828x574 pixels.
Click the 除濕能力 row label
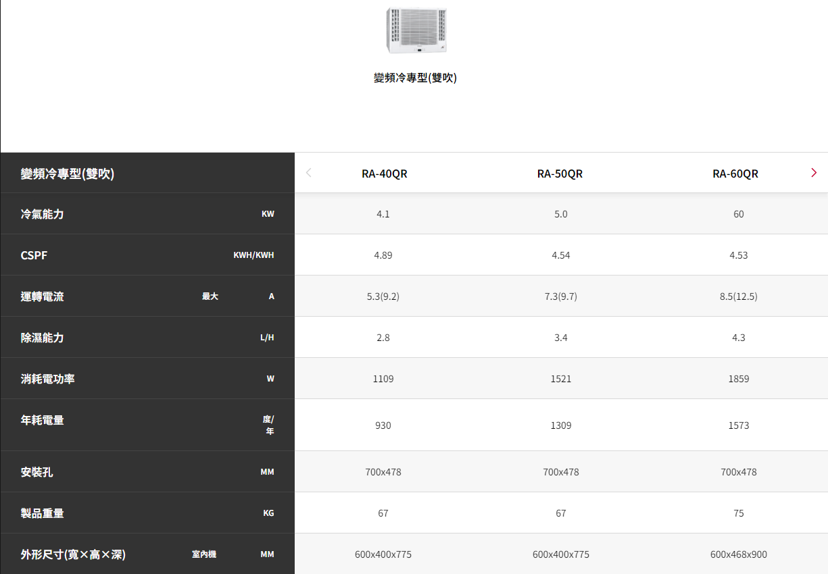43,338
